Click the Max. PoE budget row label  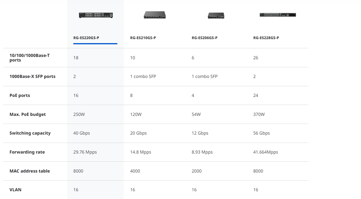tap(28, 114)
